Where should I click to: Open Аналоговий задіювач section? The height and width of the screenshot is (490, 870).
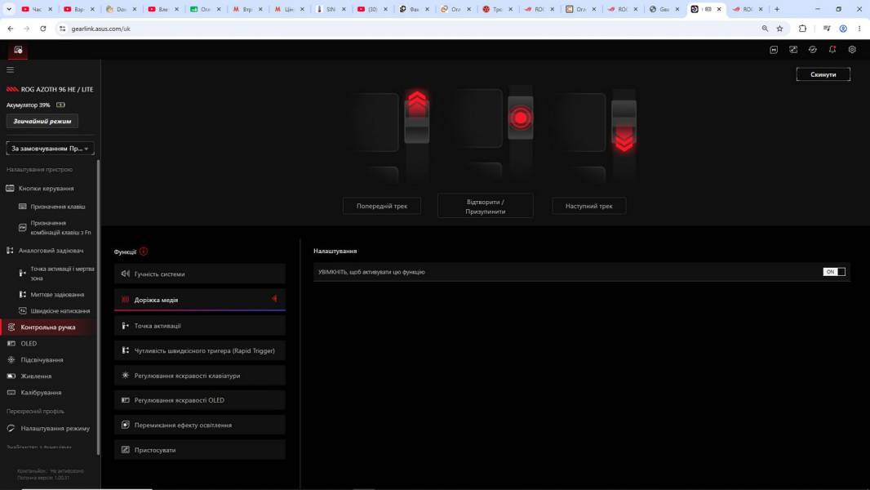click(x=51, y=251)
